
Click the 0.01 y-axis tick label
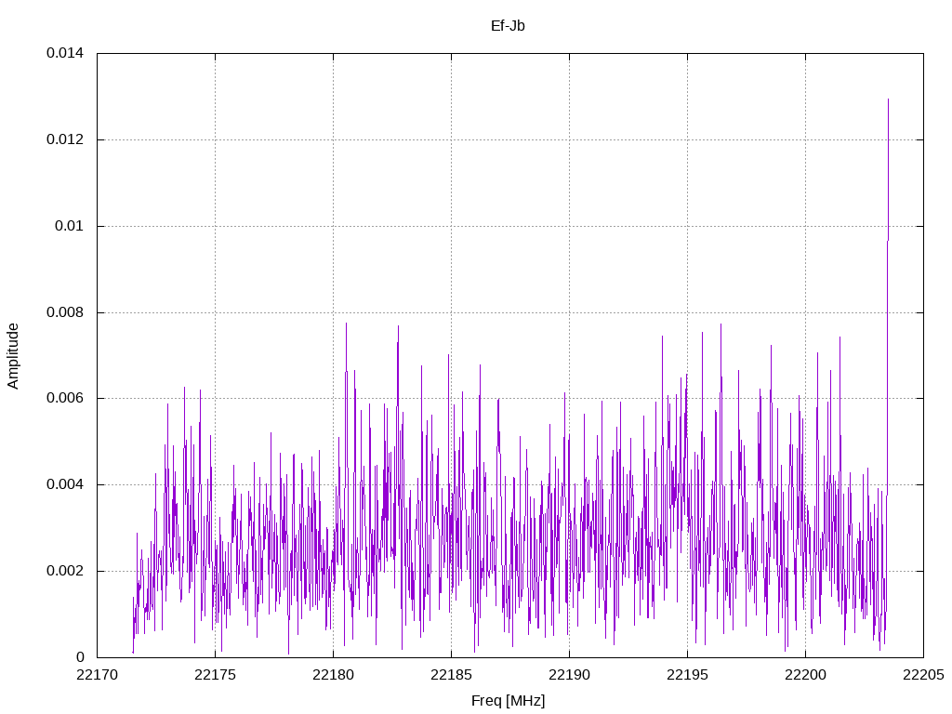[x=69, y=226]
